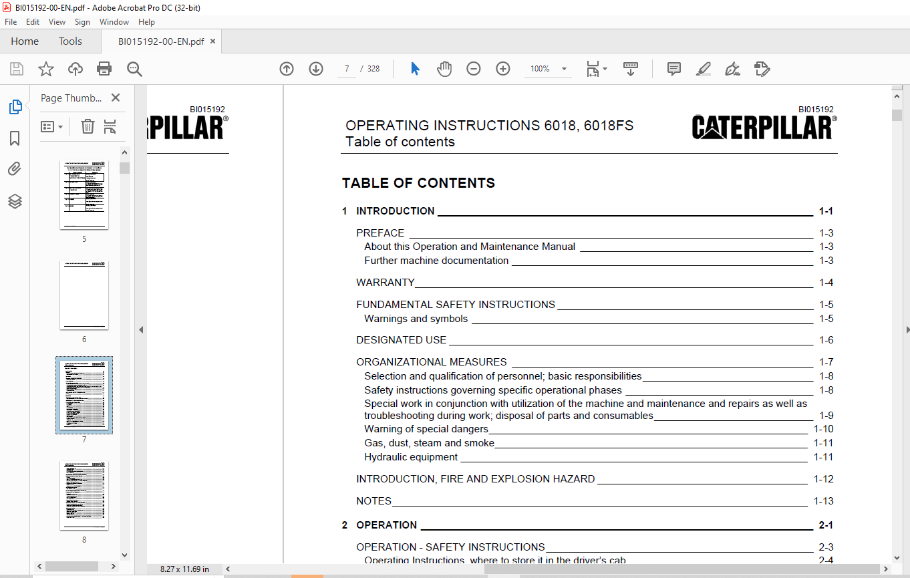Switch to the Tools tab
The image size is (910, 578).
(70, 41)
